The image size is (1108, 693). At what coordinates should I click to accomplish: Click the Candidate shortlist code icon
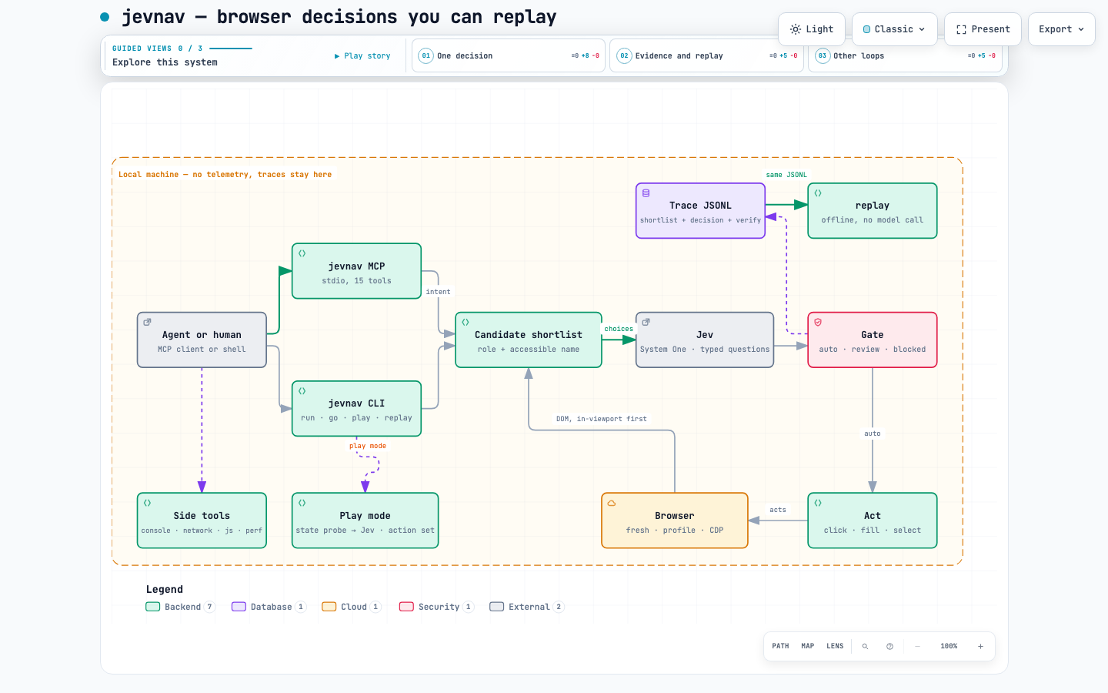pyautogui.click(x=466, y=322)
